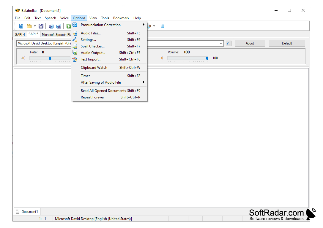Click the Rate slider thumb

[50, 58]
